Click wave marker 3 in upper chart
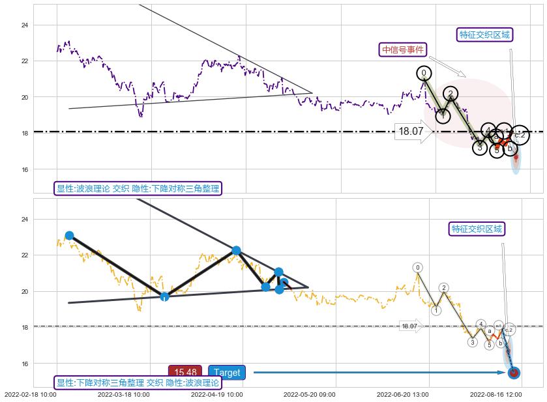547x402 pixels. (480, 148)
